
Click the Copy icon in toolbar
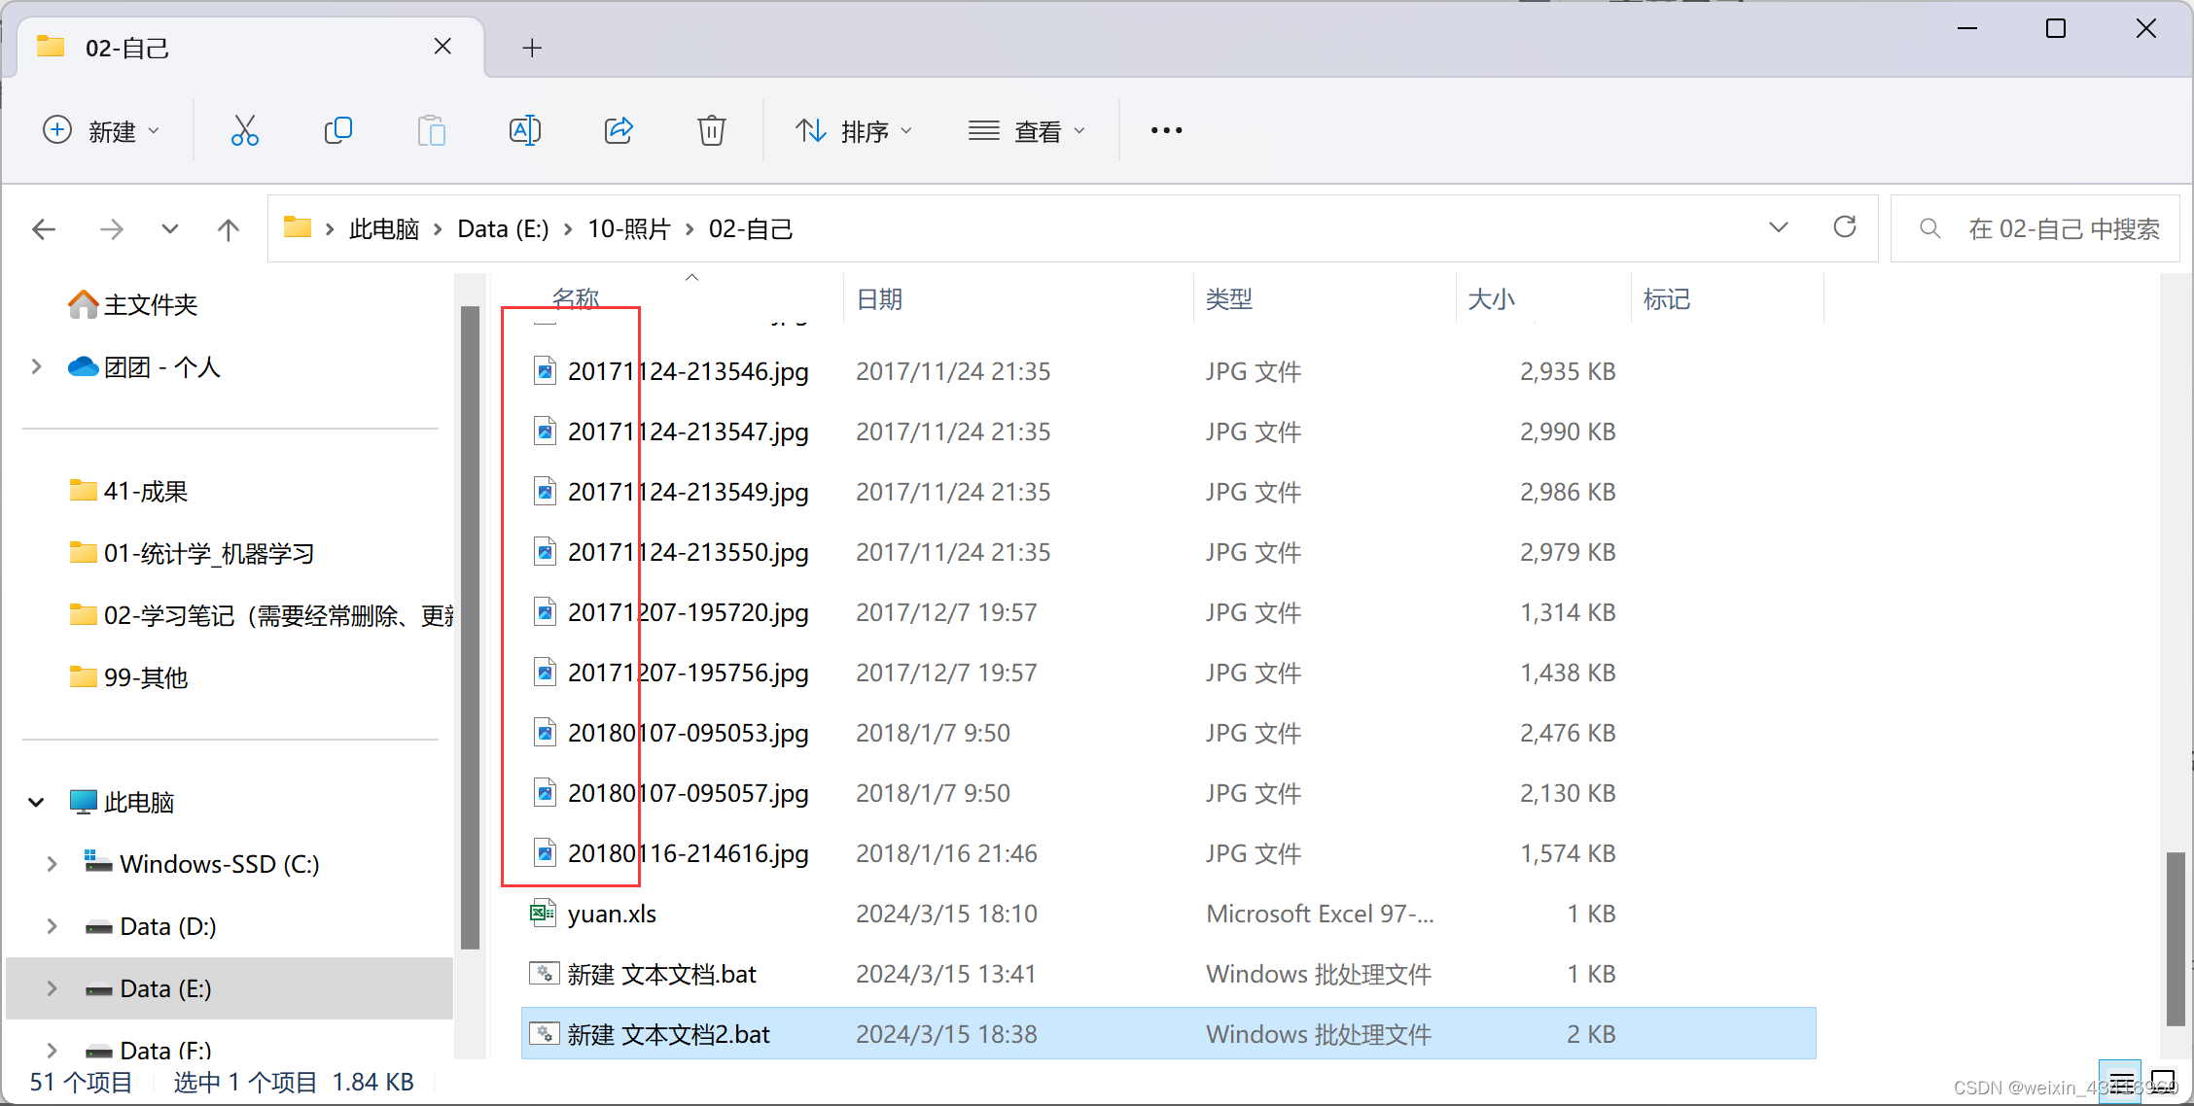337,130
